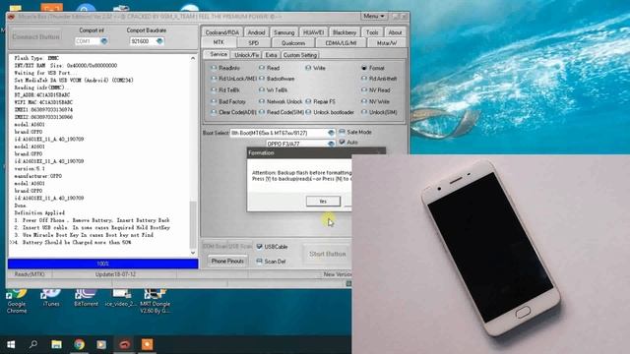This screenshot has width=630, height=354.
Task: Click the orange recorder taskbar icon
Action: coord(147,344)
